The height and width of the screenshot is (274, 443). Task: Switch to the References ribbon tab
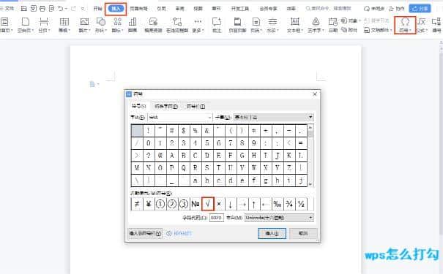pos(161,9)
